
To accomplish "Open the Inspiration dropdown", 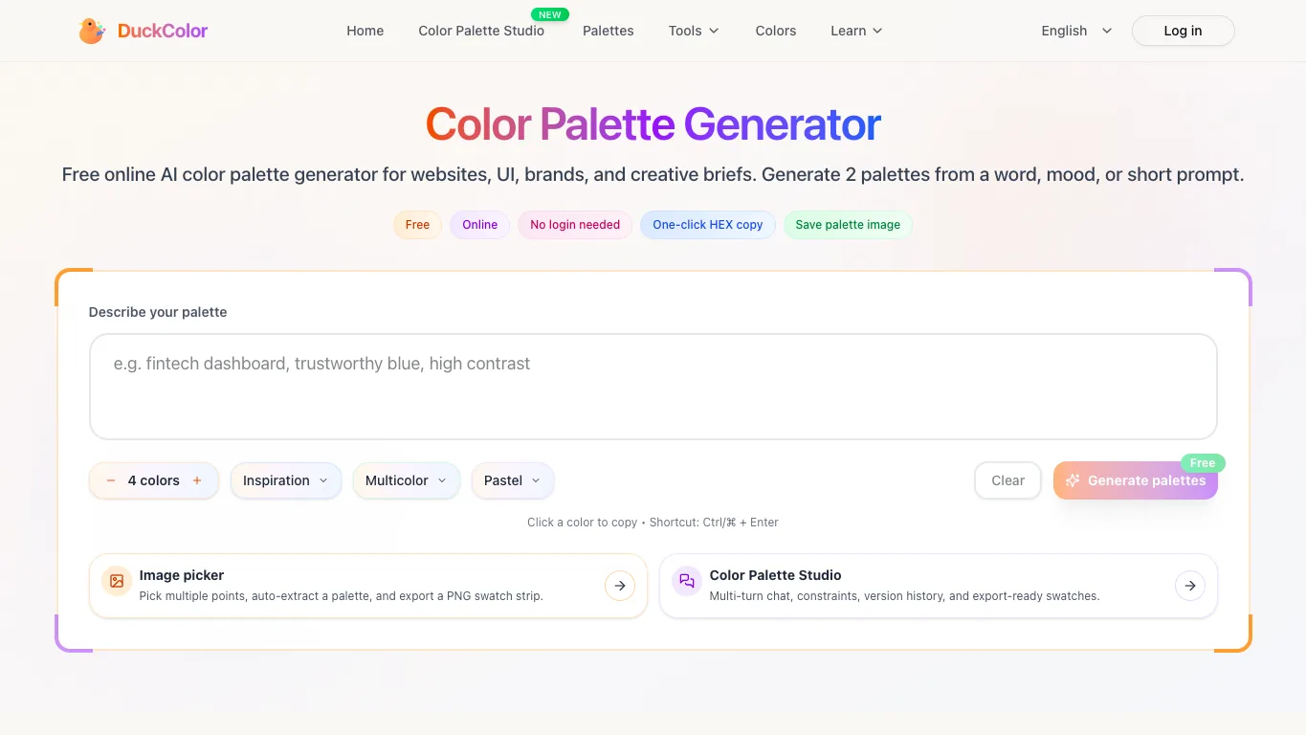I will 286,480.
